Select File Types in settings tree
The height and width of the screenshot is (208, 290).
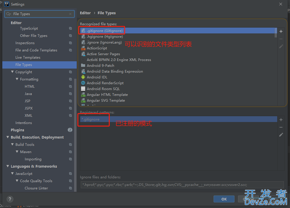pos(40,65)
